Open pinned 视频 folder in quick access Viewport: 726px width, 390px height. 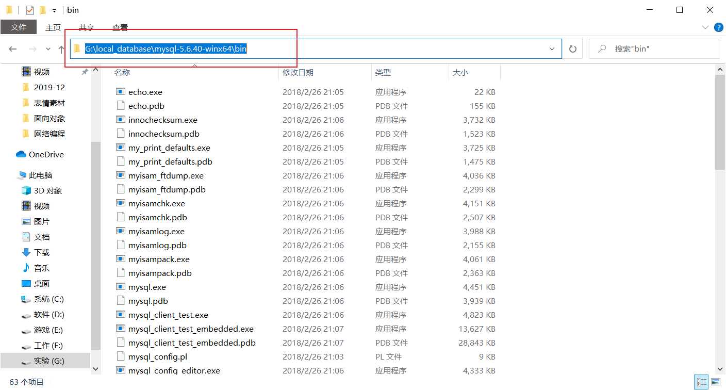(x=42, y=72)
